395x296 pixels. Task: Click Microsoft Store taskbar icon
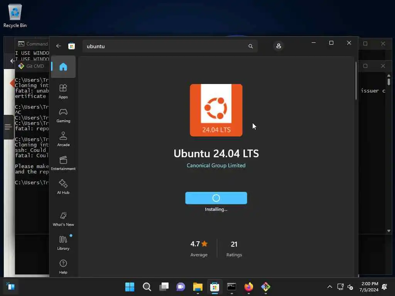(x=214, y=287)
